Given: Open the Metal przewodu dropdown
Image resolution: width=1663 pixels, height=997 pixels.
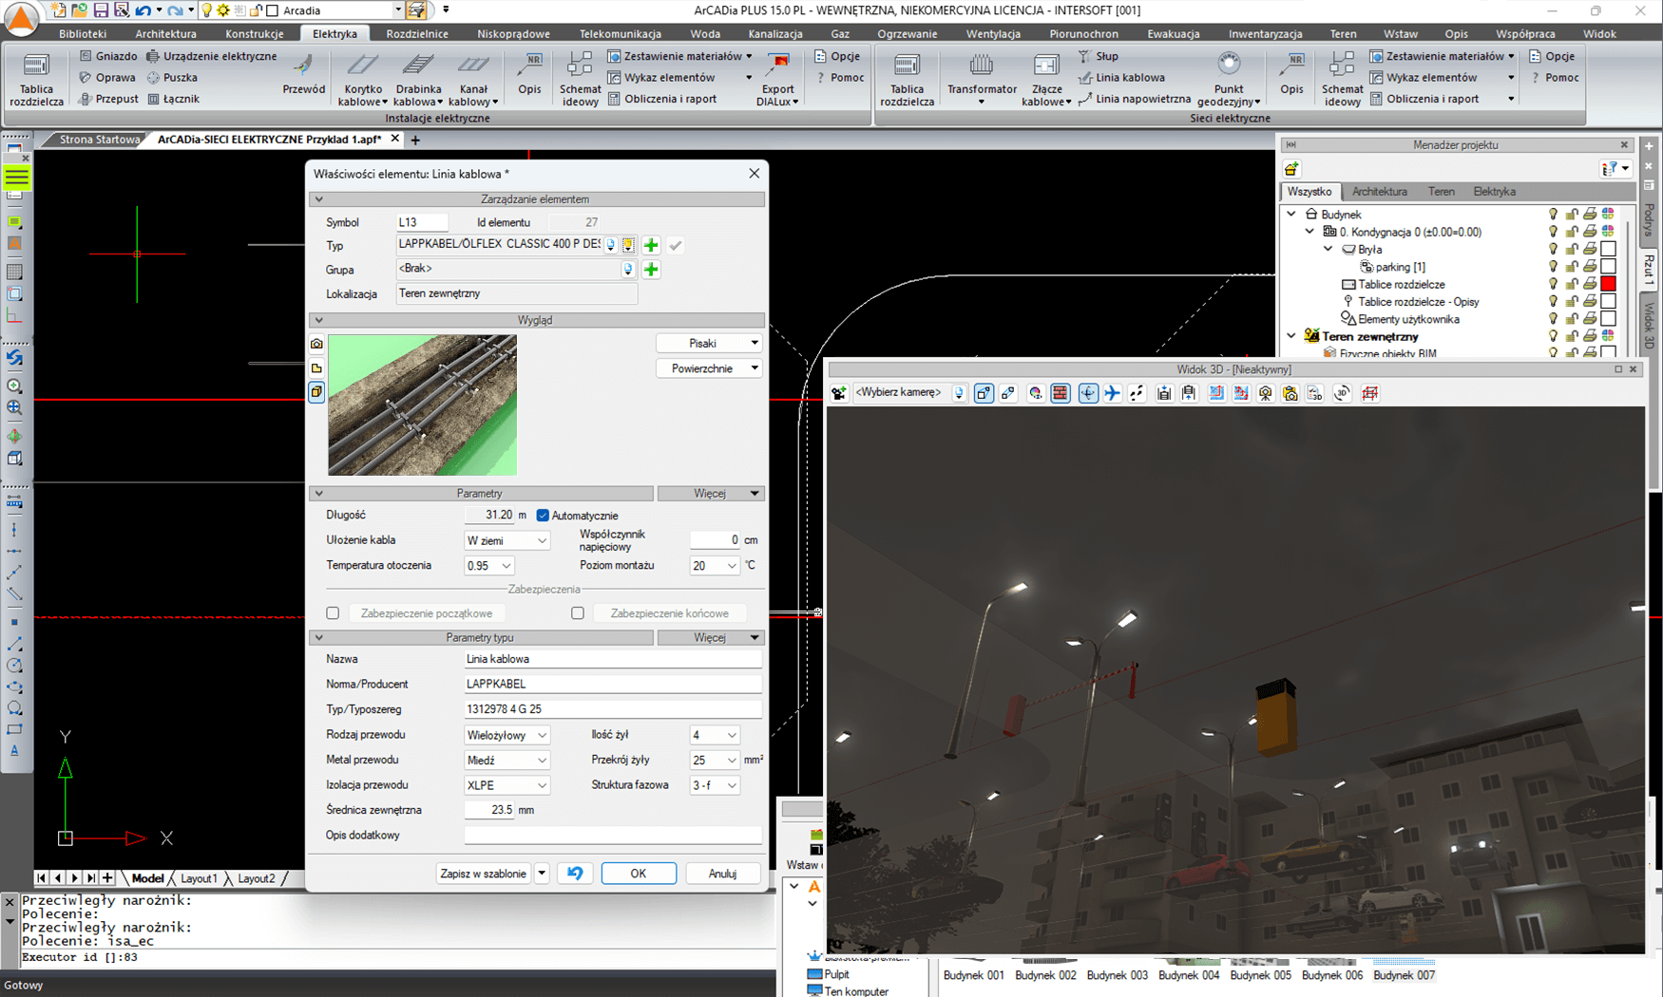Looking at the screenshot, I should (507, 761).
